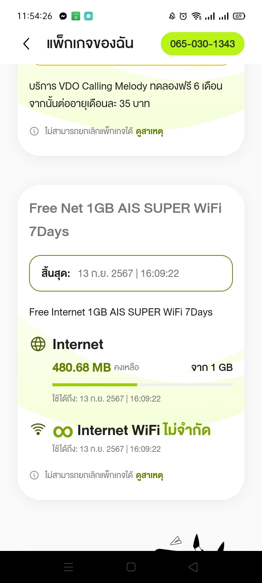Image resolution: width=262 pixels, height=583 pixels.
Task: Tap the battery indicator icon
Action: point(239,16)
